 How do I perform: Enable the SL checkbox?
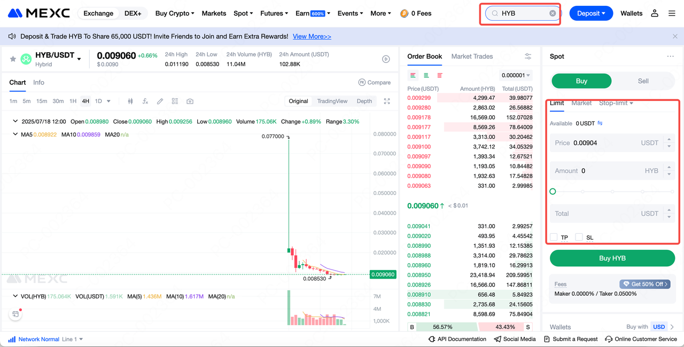pyautogui.click(x=579, y=237)
